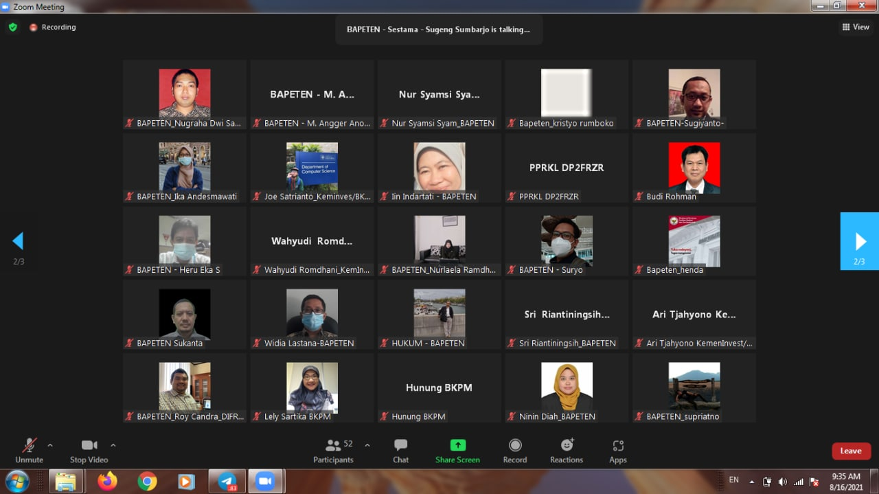879x494 pixels.
Task: Open Telegram from the taskbar
Action: [227, 482]
